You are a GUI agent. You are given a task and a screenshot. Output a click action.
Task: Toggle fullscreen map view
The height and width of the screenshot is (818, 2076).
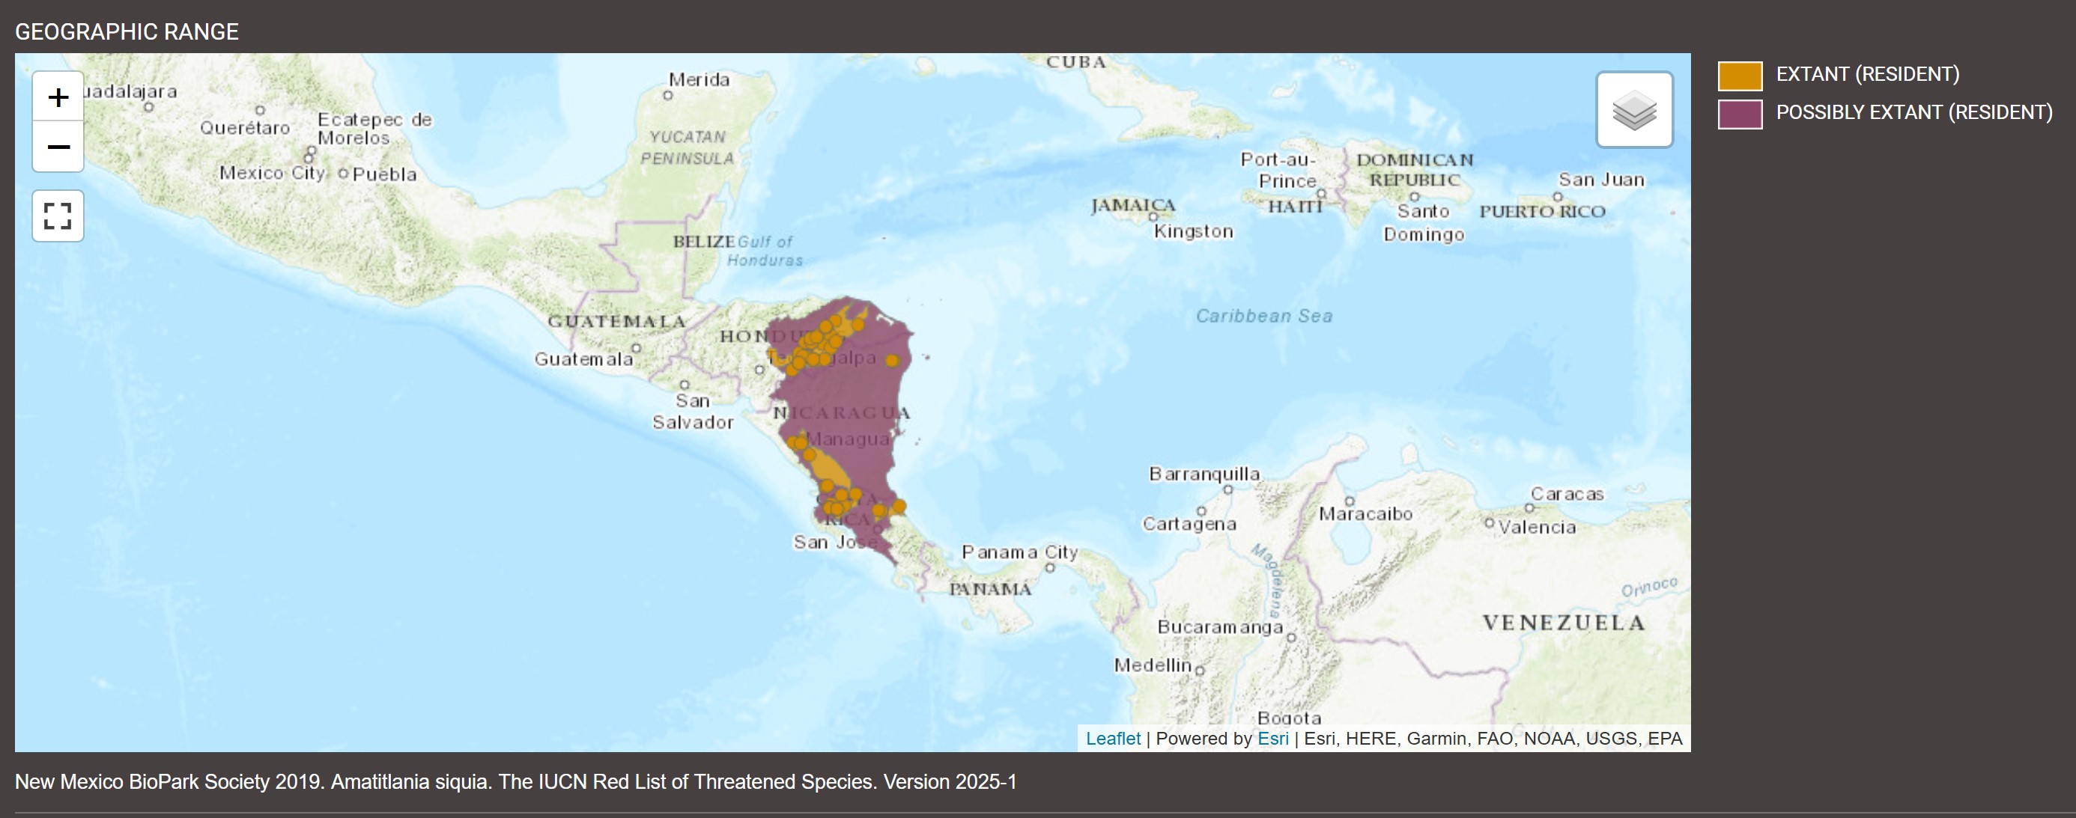point(58,216)
